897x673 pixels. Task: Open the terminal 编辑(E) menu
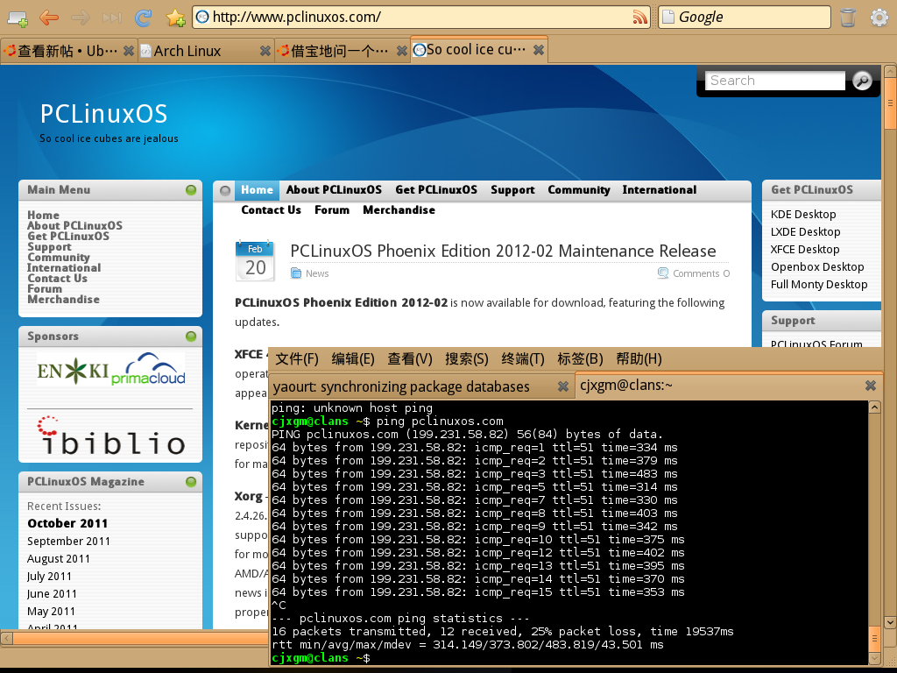point(353,358)
